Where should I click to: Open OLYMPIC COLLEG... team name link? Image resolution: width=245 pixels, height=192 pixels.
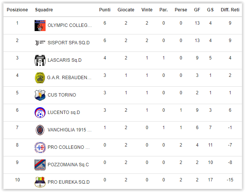(70, 25)
